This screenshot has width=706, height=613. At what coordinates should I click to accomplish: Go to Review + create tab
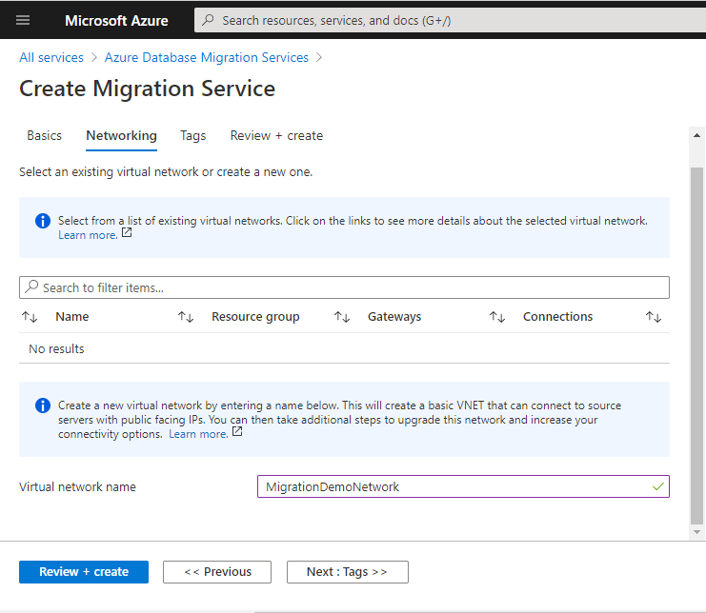(x=276, y=135)
